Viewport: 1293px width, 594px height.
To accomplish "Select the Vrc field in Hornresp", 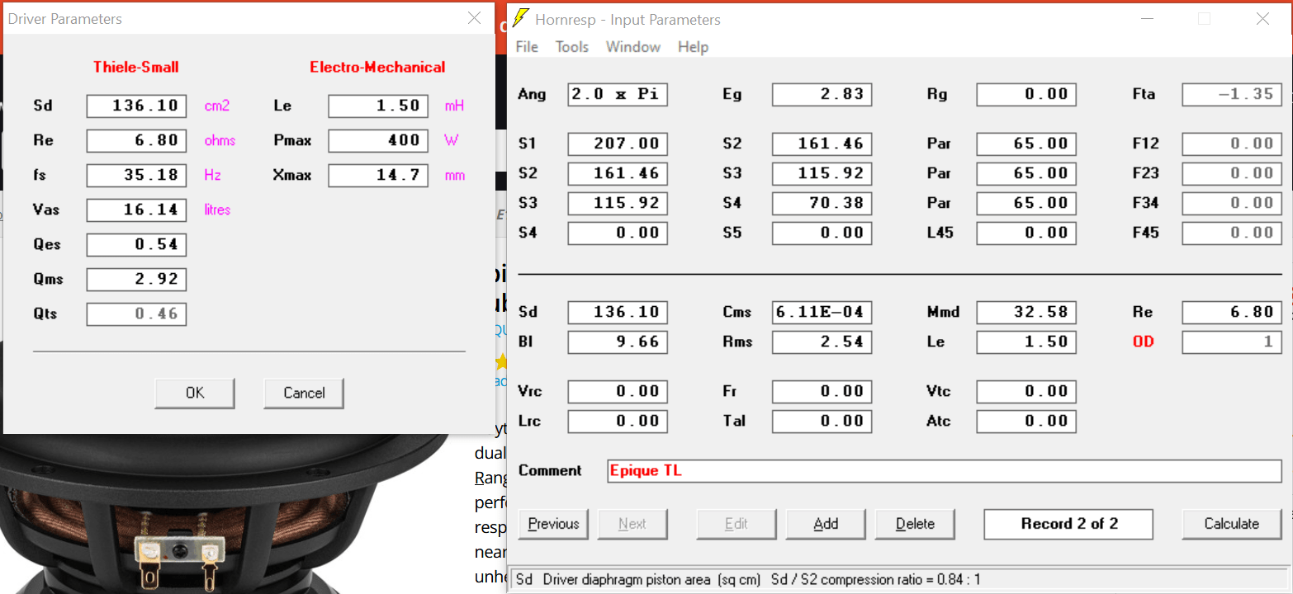I will coord(618,391).
